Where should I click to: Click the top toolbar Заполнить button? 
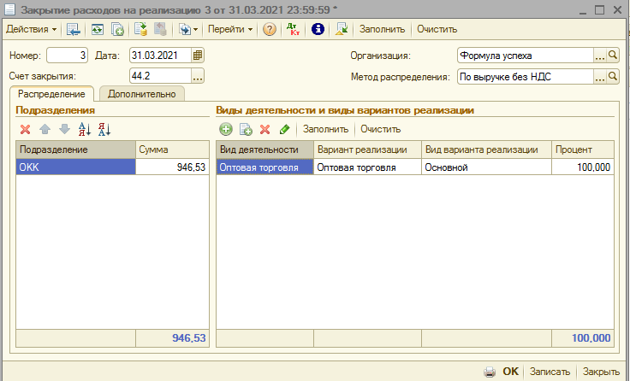(382, 29)
